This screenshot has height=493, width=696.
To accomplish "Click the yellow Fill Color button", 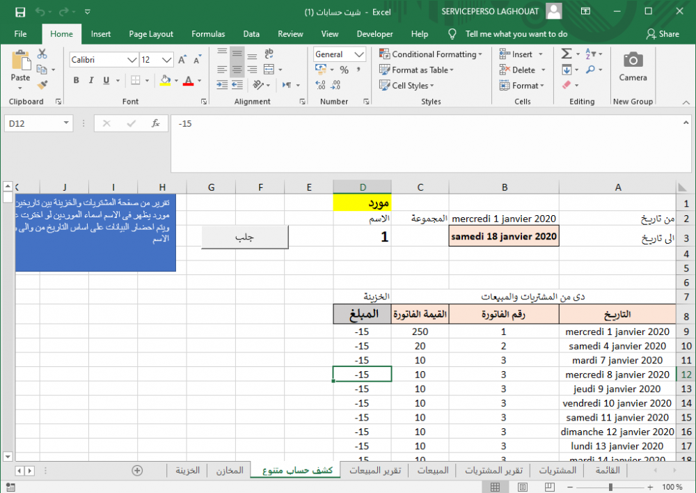I will coord(165,80).
